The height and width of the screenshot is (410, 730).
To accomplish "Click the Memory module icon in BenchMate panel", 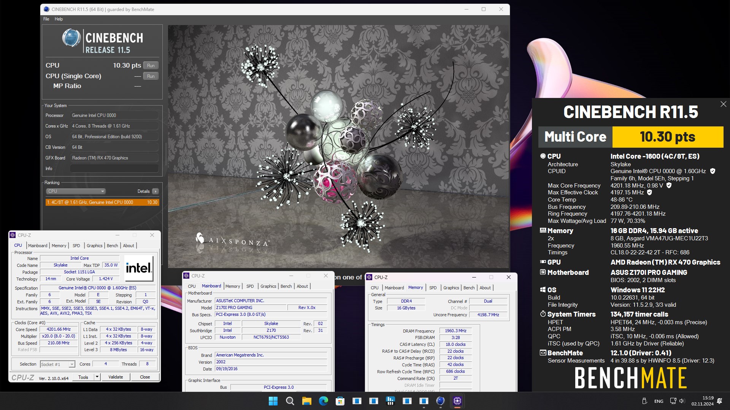I will pyautogui.click(x=543, y=230).
